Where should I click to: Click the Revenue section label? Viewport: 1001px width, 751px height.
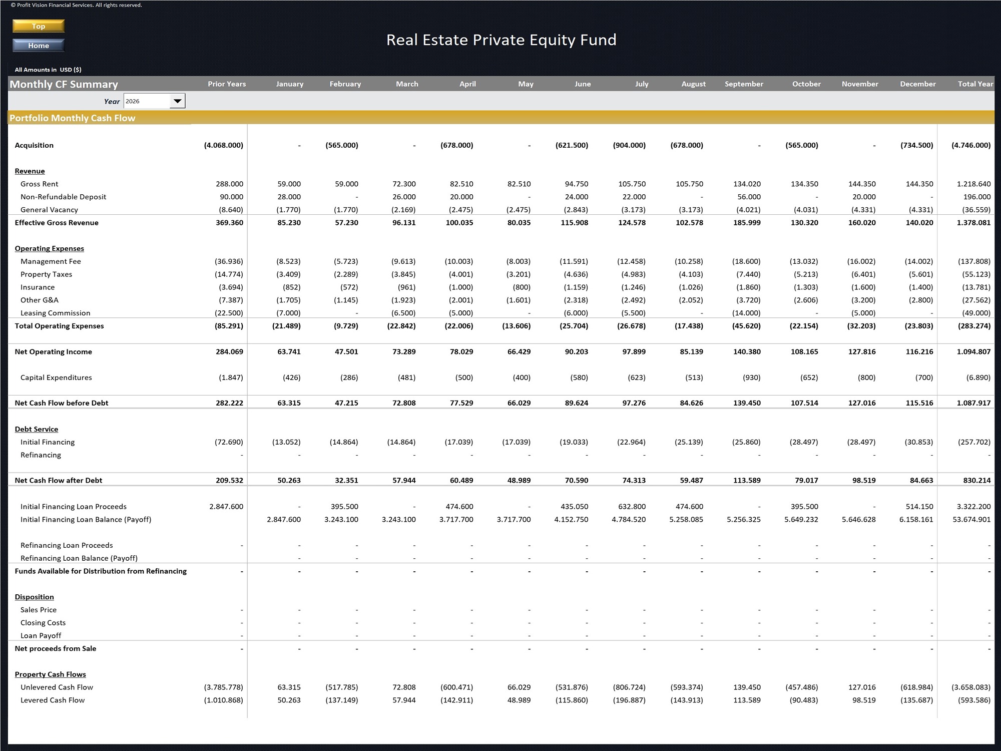[x=30, y=171]
